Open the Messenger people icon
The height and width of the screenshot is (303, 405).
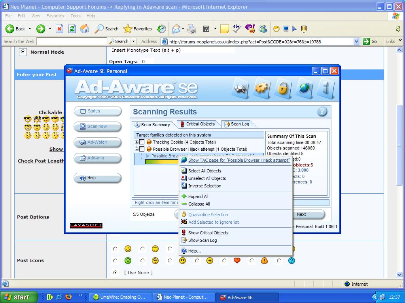point(263,28)
